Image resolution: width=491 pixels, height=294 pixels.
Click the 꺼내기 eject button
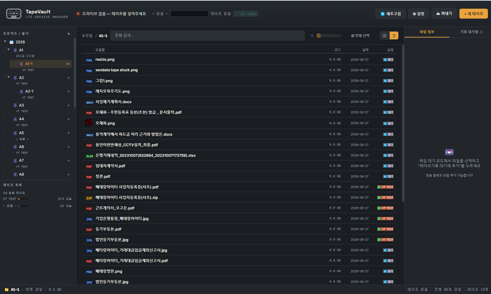tap(444, 13)
